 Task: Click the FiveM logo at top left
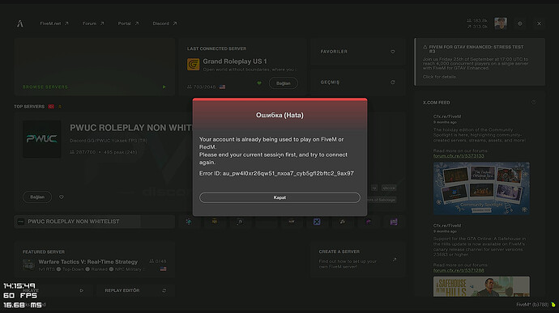(x=20, y=23)
